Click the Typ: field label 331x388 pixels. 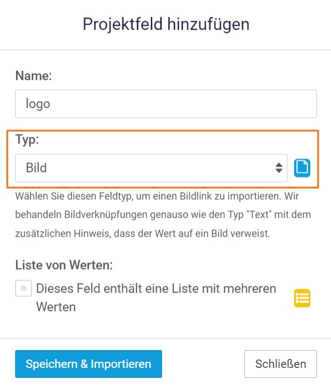27,140
